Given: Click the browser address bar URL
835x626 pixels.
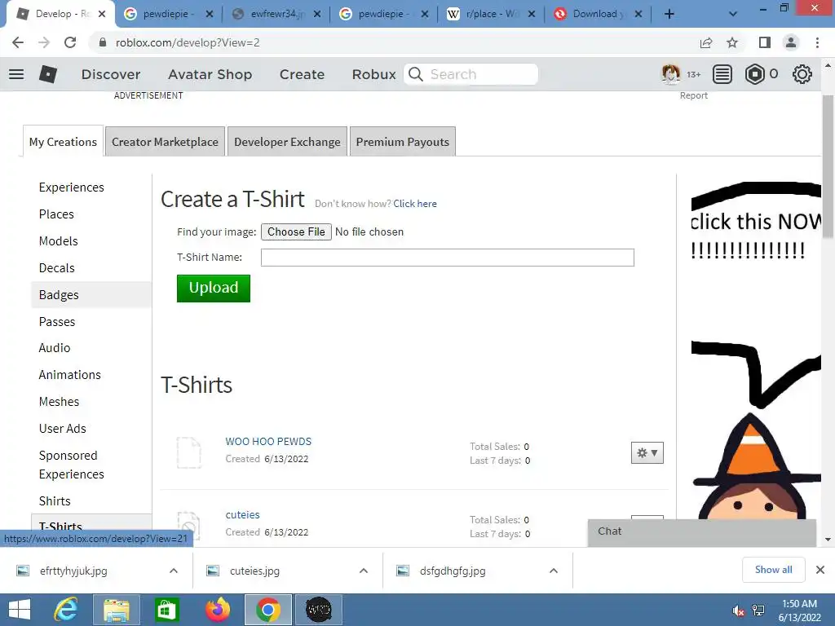Looking at the screenshot, I should click(x=188, y=42).
